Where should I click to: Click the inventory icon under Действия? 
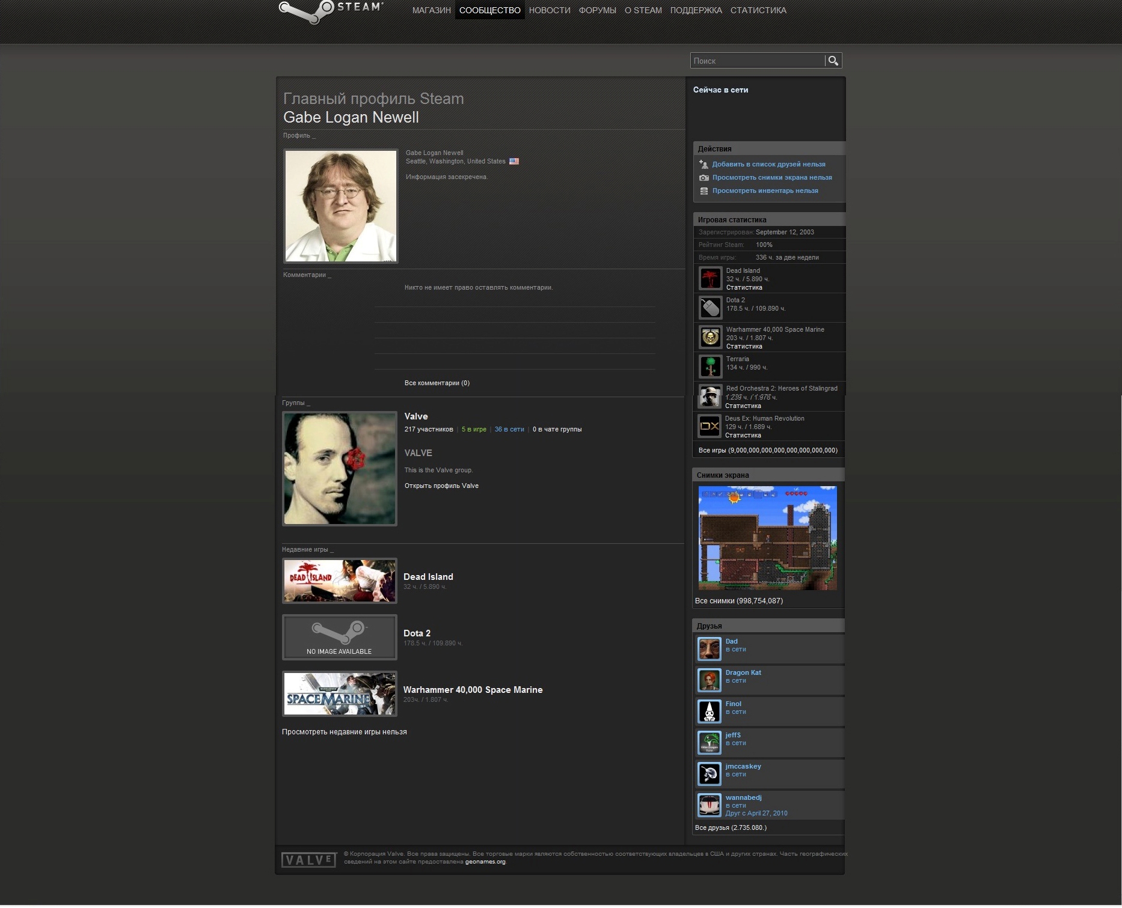coord(704,191)
